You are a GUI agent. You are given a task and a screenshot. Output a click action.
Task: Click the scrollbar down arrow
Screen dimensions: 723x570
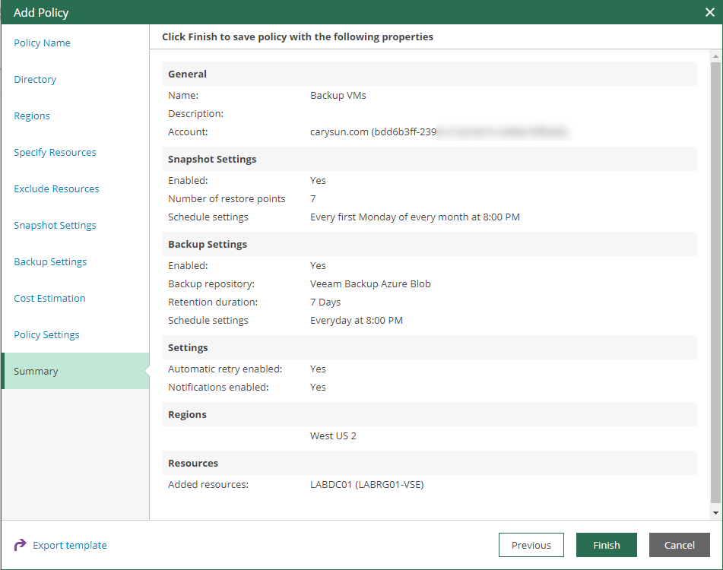point(715,514)
